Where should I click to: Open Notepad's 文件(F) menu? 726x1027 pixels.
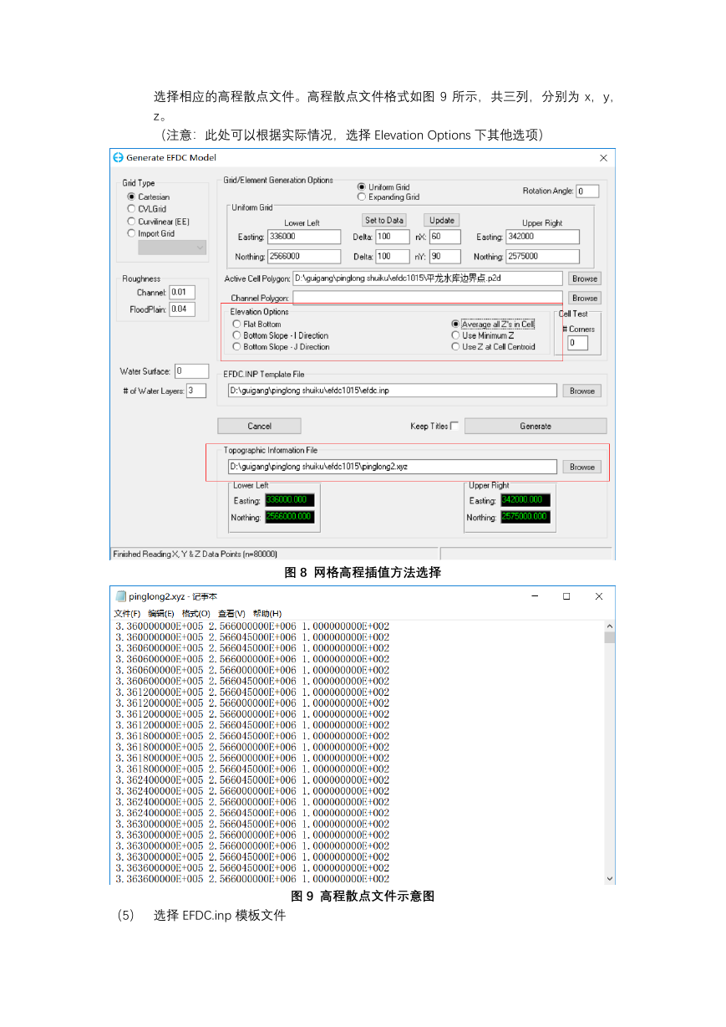[128, 614]
